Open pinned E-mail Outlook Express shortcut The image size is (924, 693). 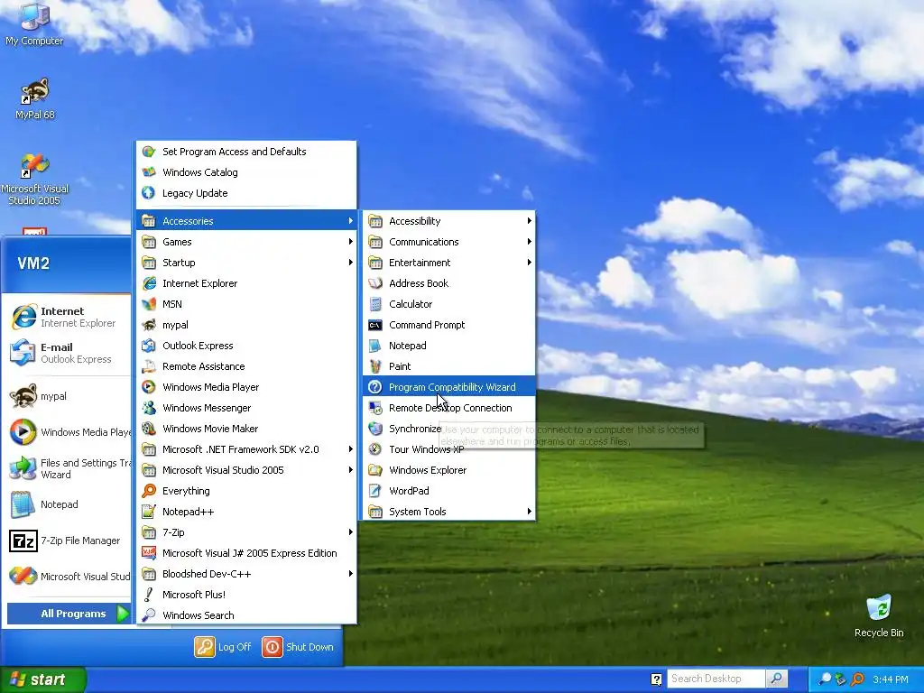pyautogui.click(x=68, y=353)
